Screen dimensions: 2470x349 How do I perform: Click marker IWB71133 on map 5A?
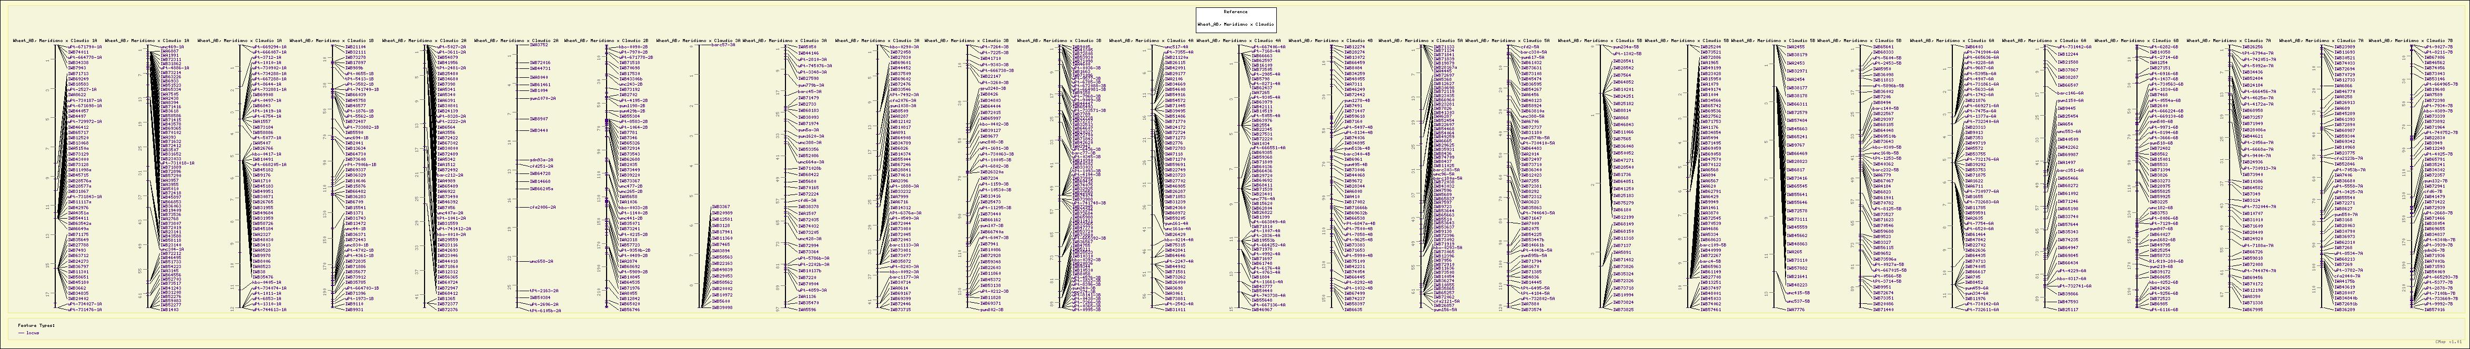[1444, 46]
